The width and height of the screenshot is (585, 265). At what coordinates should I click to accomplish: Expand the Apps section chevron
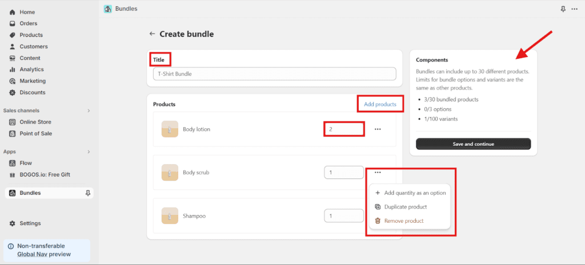click(x=89, y=152)
